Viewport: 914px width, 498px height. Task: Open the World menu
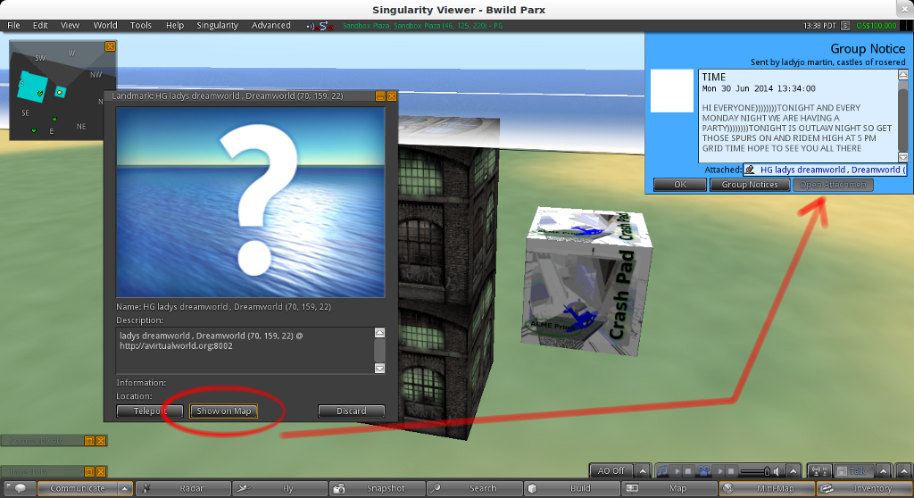click(x=105, y=25)
